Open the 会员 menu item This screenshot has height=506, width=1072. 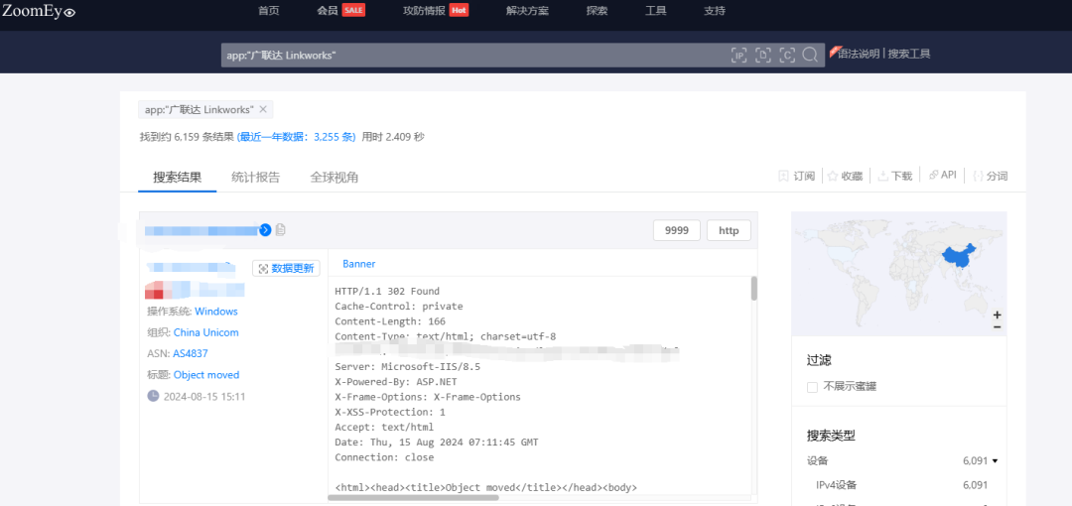point(329,11)
